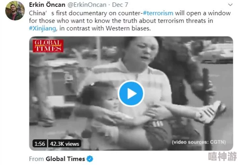
Task: Open the Dec 7 tweet timestamp
Action: coord(120,5)
